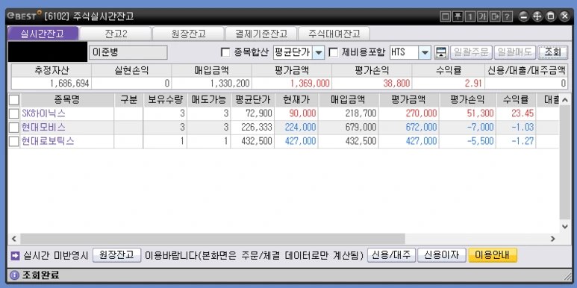Click the export arrow icon in the title bar

[495, 16]
